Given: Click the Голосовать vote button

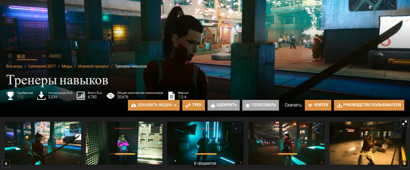Looking at the screenshot, I should pos(261,105).
